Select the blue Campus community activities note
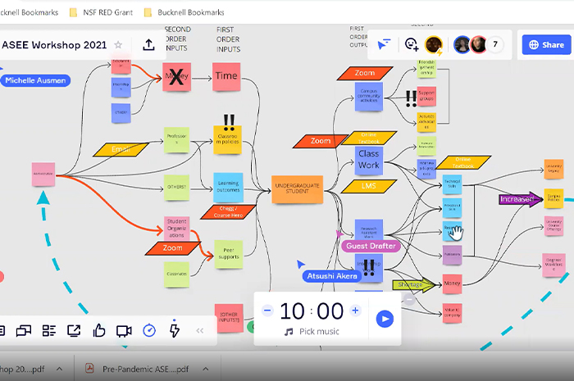The width and height of the screenshot is (574, 381). (x=369, y=97)
